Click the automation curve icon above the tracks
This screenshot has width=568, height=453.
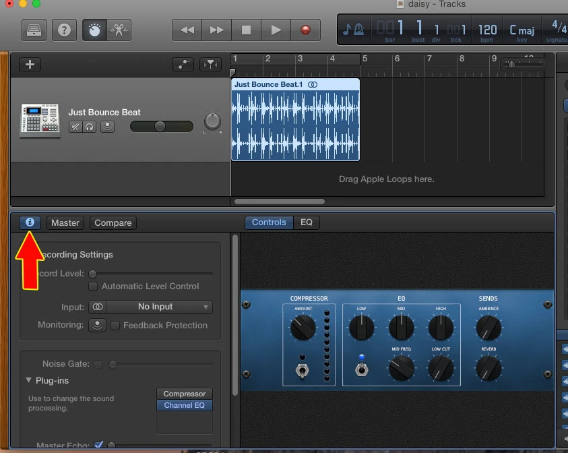coord(183,64)
